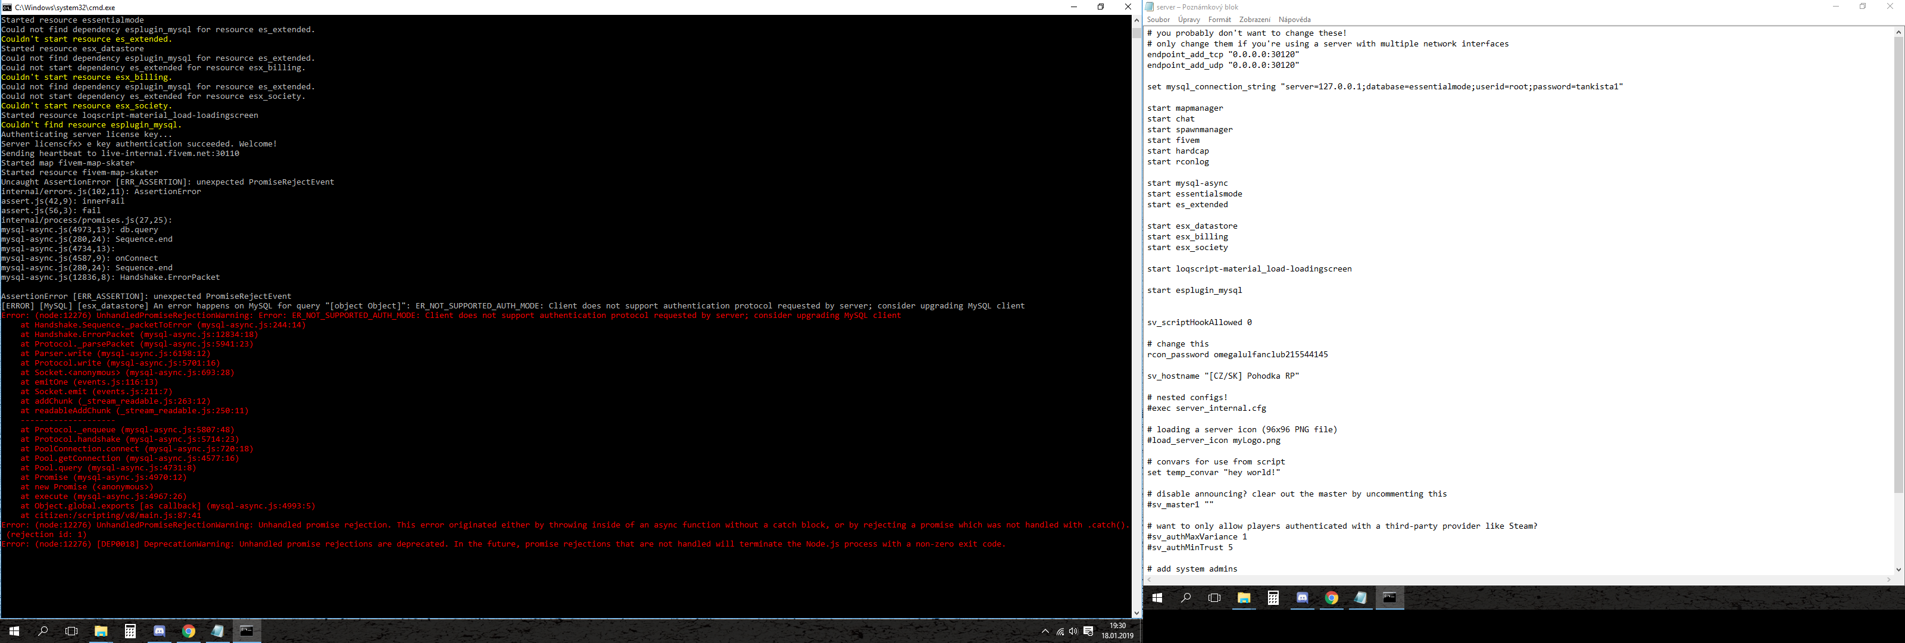
Task: Open the calendar by clicking the clock
Action: click(x=1117, y=632)
